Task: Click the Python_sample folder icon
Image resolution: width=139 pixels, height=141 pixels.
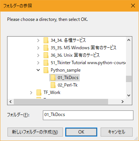Action: click(x=46, y=70)
